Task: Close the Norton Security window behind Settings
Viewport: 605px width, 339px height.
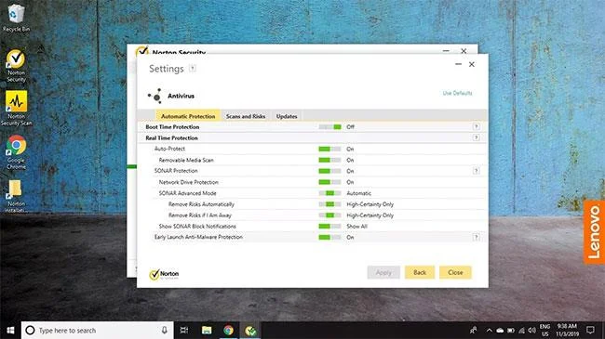Action: click(x=464, y=50)
